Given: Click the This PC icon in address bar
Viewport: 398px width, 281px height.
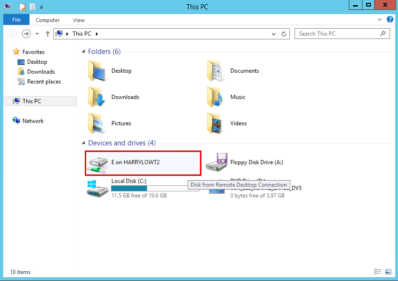Looking at the screenshot, I should pos(59,34).
